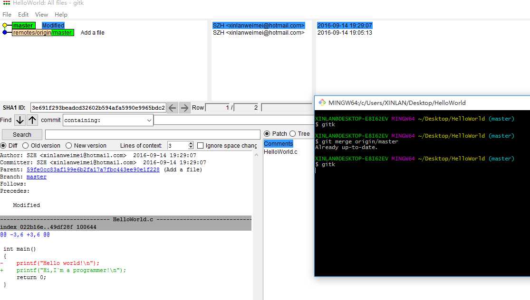530x300 pixels.
Task: Click total row count field showing 2
Action: tap(246, 108)
